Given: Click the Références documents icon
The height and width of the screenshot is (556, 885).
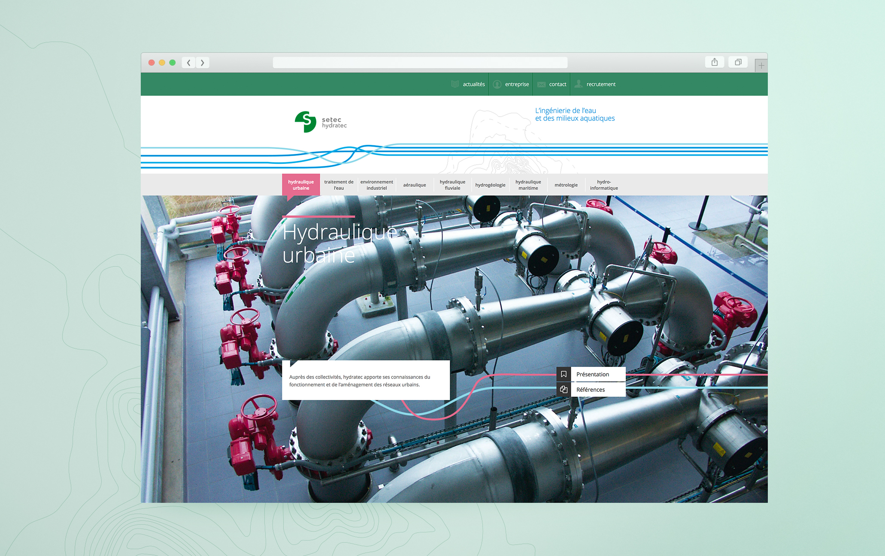Looking at the screenshot, I should (x=564, y=389).
